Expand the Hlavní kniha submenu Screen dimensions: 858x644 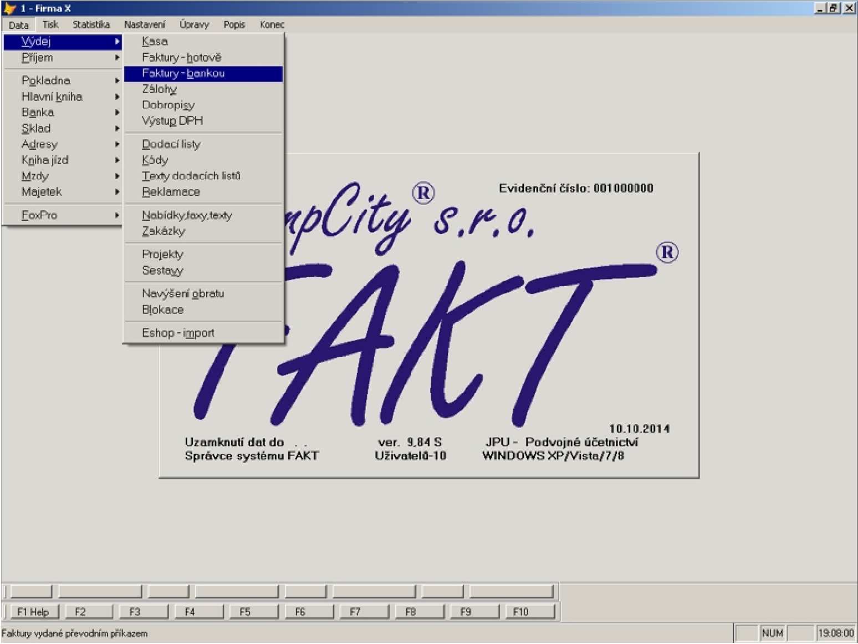click(63, 97)
